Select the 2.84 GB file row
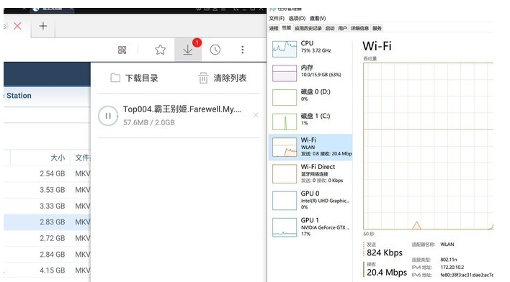 point(47,255)
